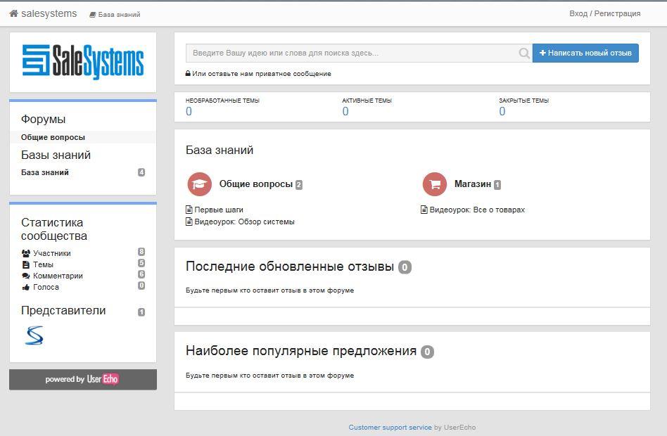The width and height of the screenshot is (667, 436).
Task: Click Комментарии statistic label
Action: click(x=58, y=276)
